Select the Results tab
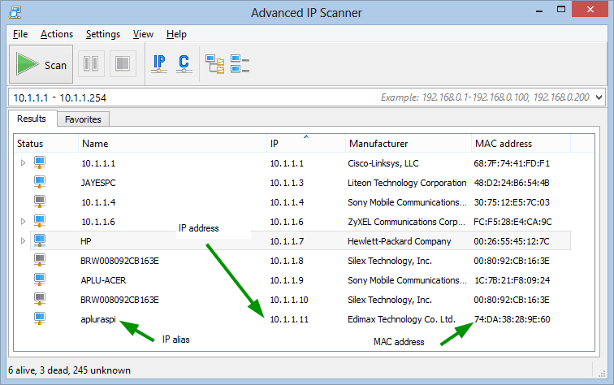This screenshot has width=614, height=385. pyautogui.click(x=32, y=119)
